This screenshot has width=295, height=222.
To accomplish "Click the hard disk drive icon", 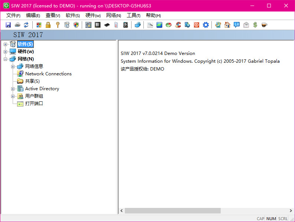I will tap(126, 25).
